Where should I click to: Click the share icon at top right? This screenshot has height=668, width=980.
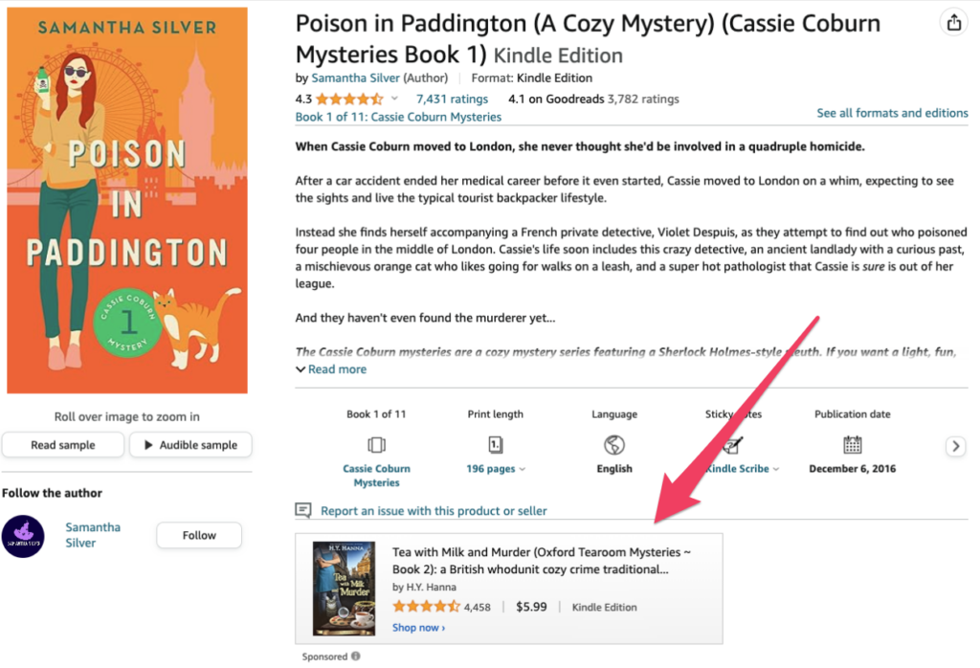[953, 24]
